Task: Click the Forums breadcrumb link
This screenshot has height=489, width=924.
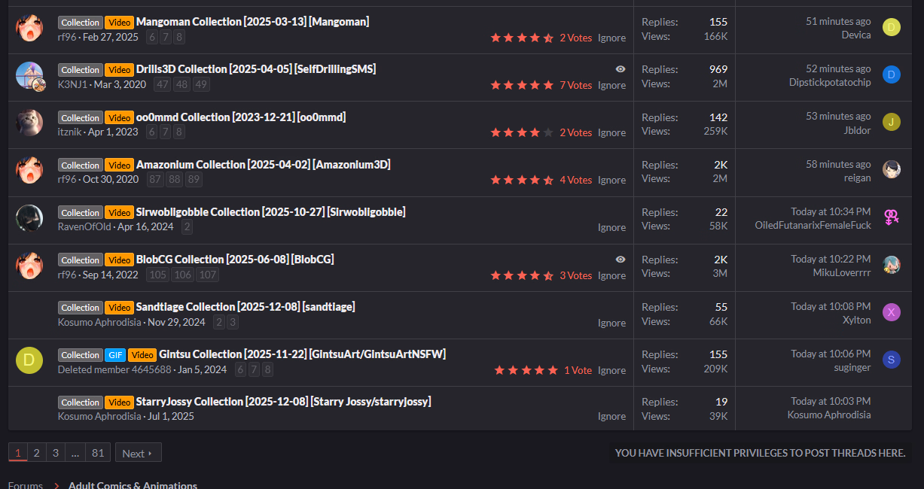Action: pos(26,485)
